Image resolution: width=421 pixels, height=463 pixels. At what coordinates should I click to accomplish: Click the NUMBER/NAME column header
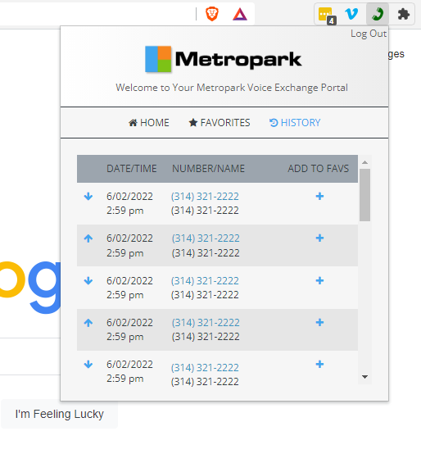208,169
